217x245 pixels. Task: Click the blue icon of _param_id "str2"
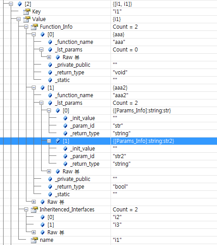65,156
